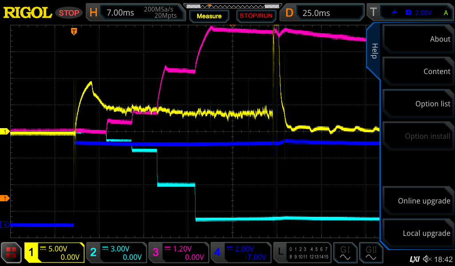Click the muted speaker sound icon
Viewport: 455px width, 266px height.
[x=427, y=259]
